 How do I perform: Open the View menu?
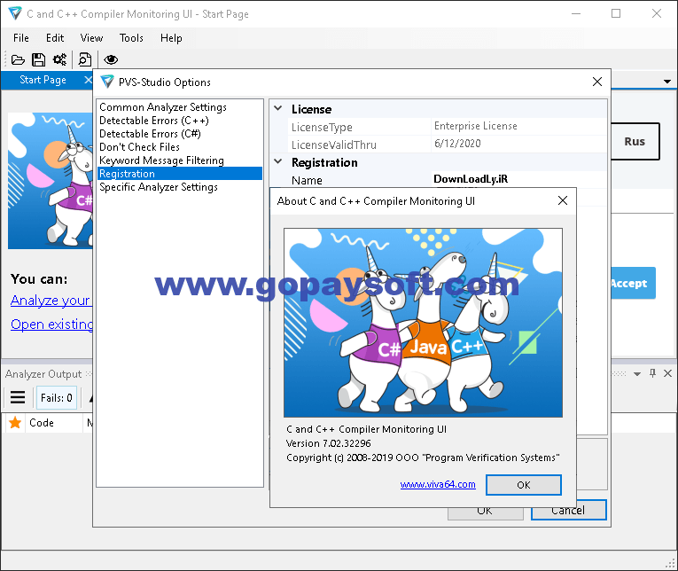coord(91,38)
